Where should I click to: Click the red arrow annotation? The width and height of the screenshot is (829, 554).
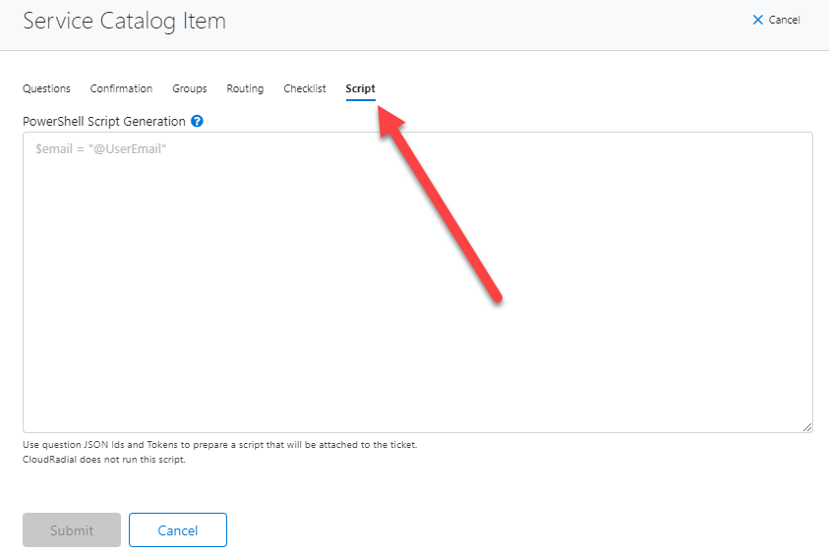pos(441,204)
